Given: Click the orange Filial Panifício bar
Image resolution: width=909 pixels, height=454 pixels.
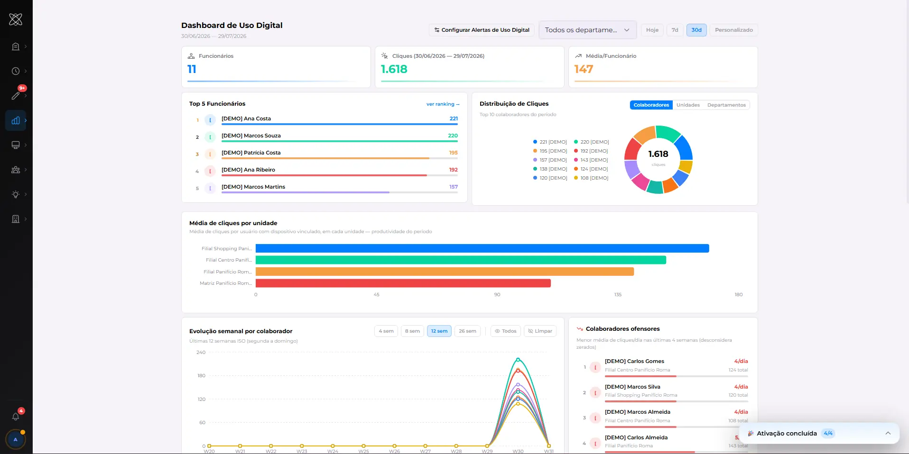Looking at the screenshot, I should click(445, 272).
